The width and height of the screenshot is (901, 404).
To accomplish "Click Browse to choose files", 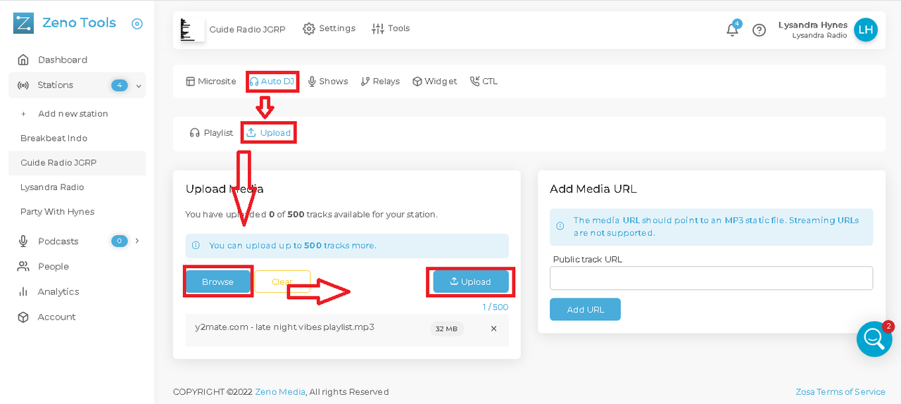I will point(218,282).
